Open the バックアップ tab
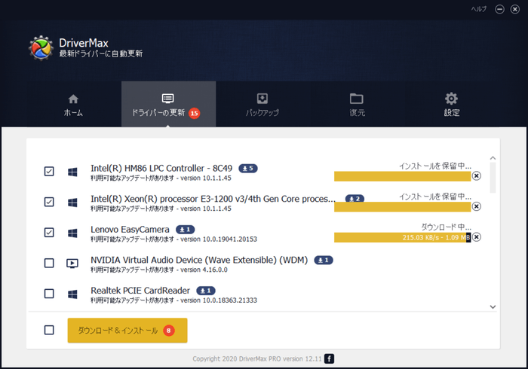The height and width of the screenshot is (369, 528). (262, 105)
